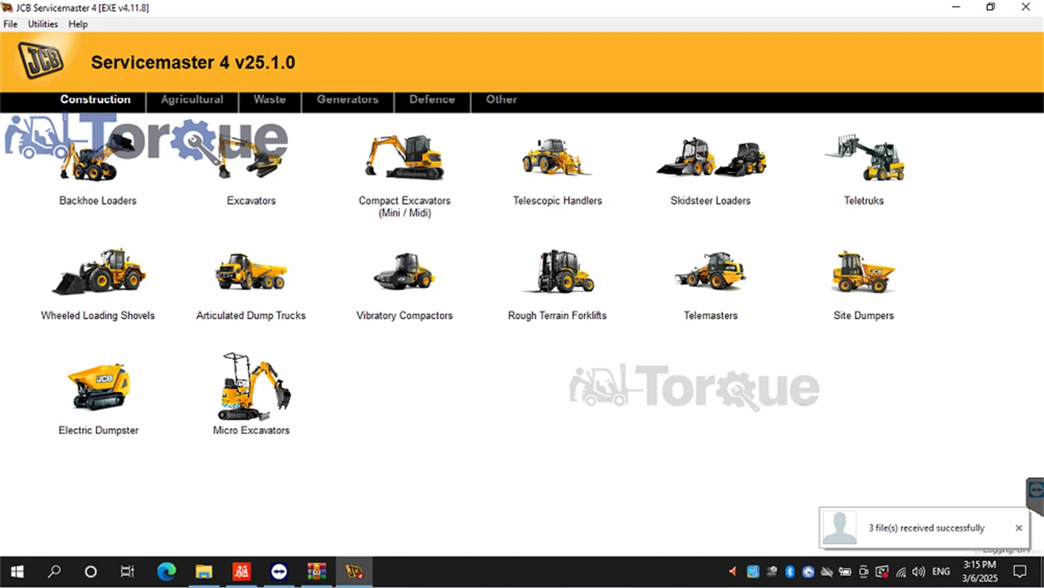Open the volume control in tray
Viewport: 1044px width, 588px height.
[x=919, y=572]
